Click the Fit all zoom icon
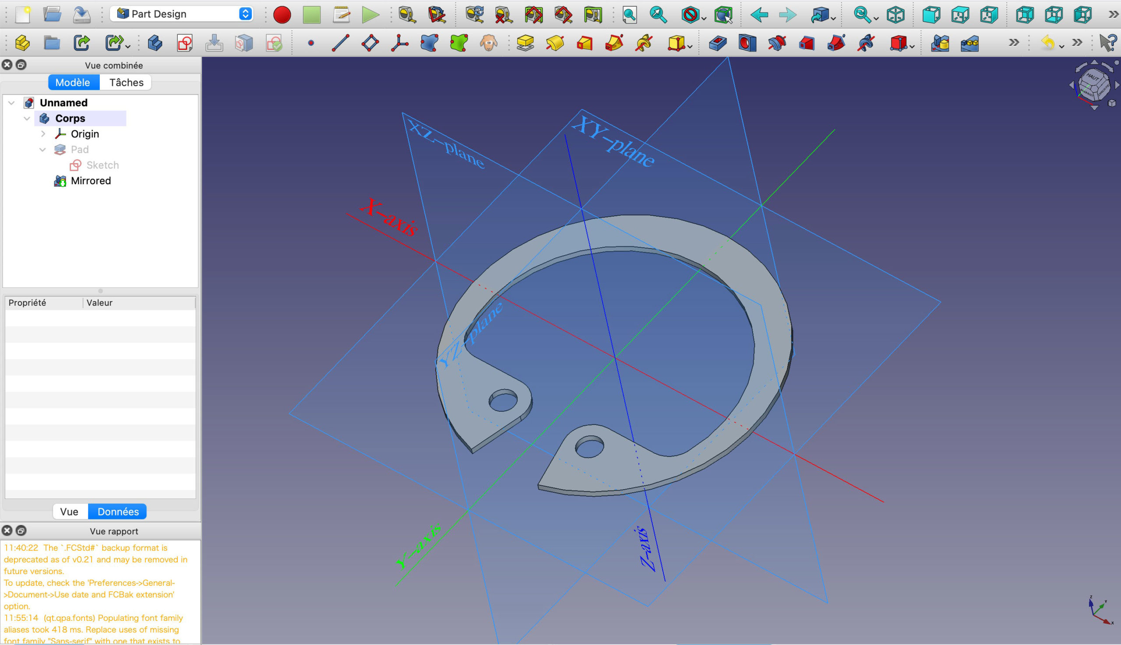 coord(629,14)
